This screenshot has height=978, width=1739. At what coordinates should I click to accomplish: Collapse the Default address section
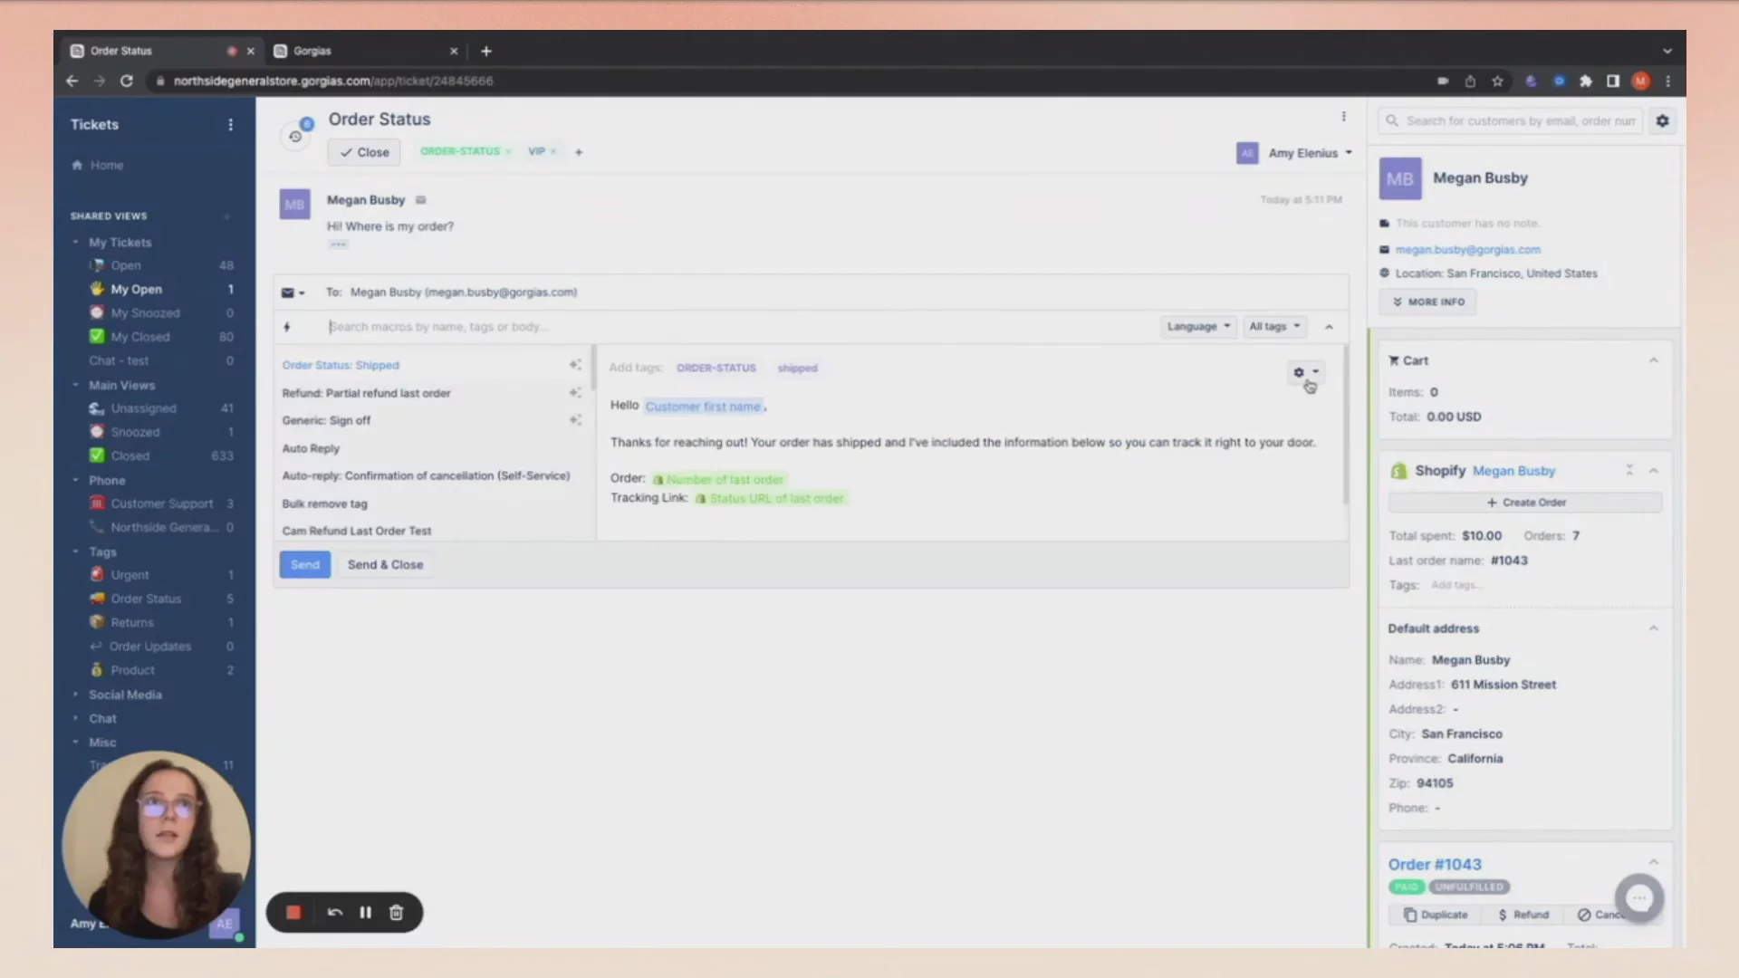(x=1654, y=628)
